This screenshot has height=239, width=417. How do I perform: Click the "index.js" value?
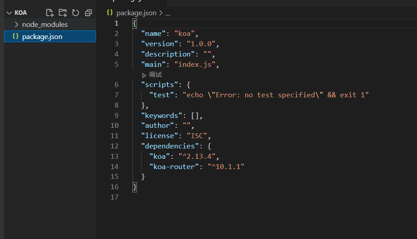coord(195,65)
